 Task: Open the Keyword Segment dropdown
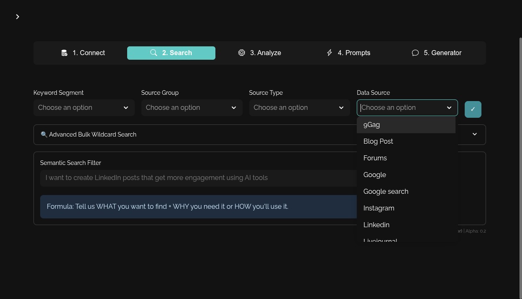84,108
